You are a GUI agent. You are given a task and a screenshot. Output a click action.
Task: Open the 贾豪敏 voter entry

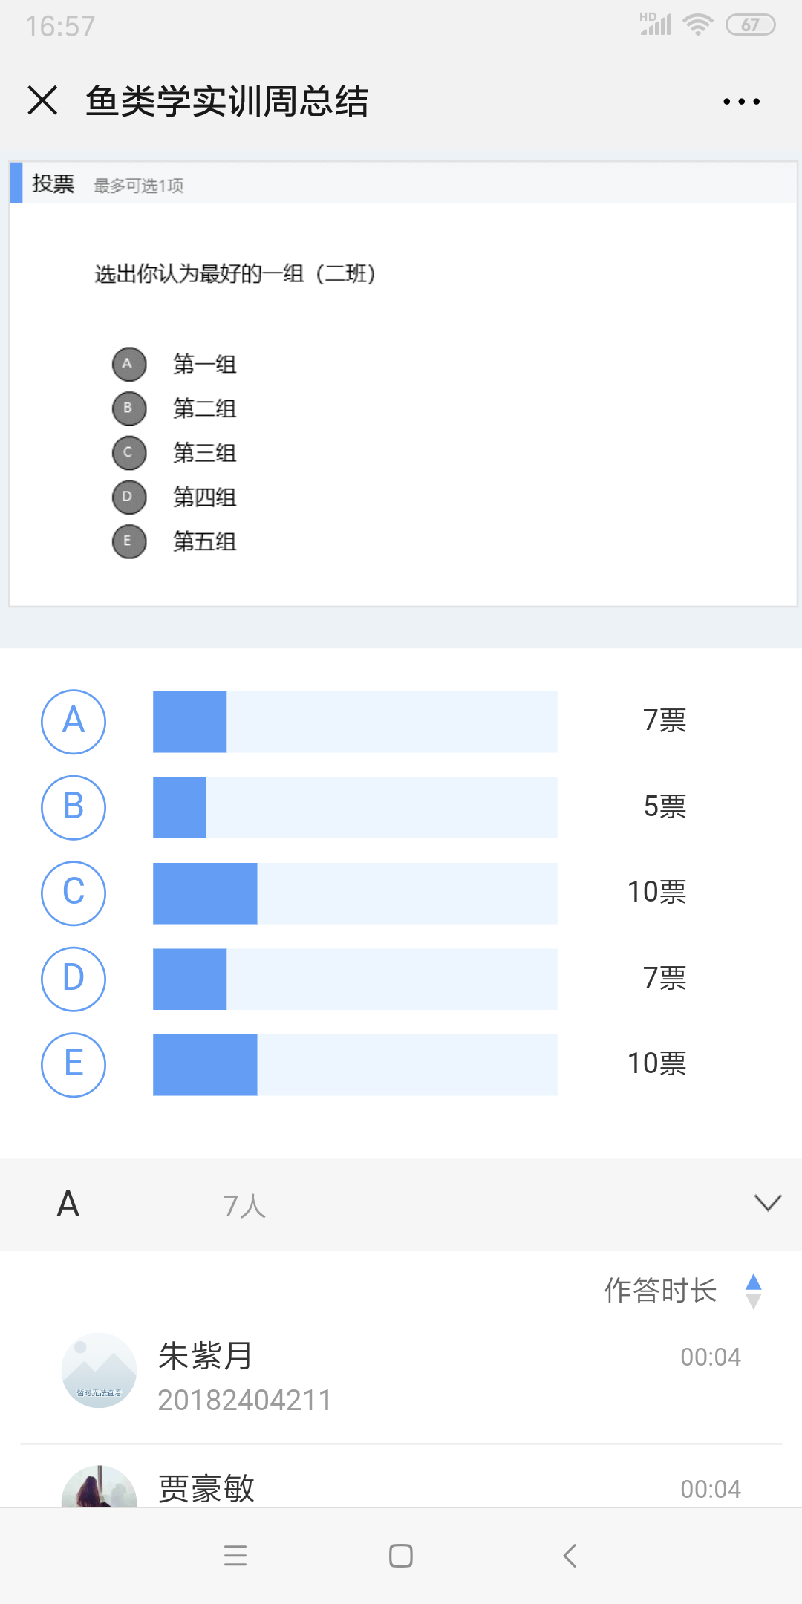(206, 1488)
